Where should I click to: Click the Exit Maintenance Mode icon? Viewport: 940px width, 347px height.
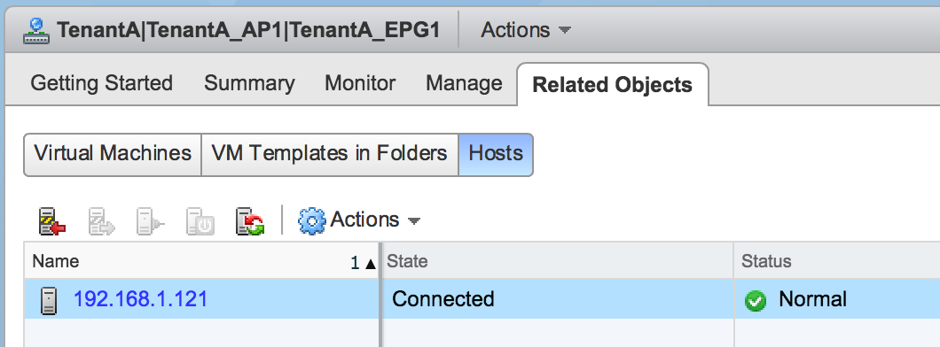101,221
